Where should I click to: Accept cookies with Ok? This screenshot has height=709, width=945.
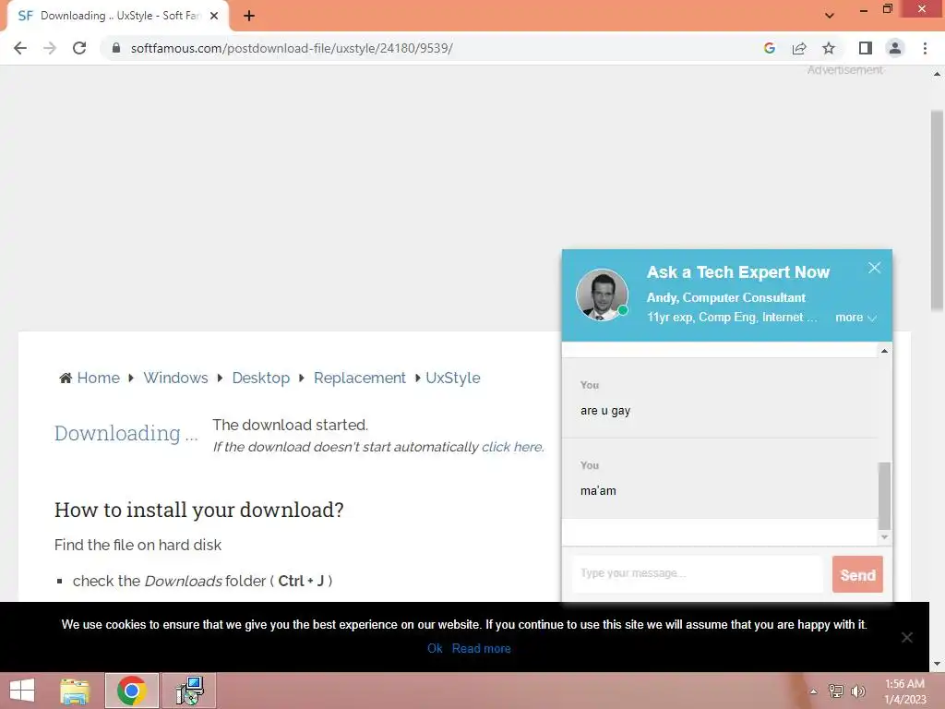(x=435, y=648)
